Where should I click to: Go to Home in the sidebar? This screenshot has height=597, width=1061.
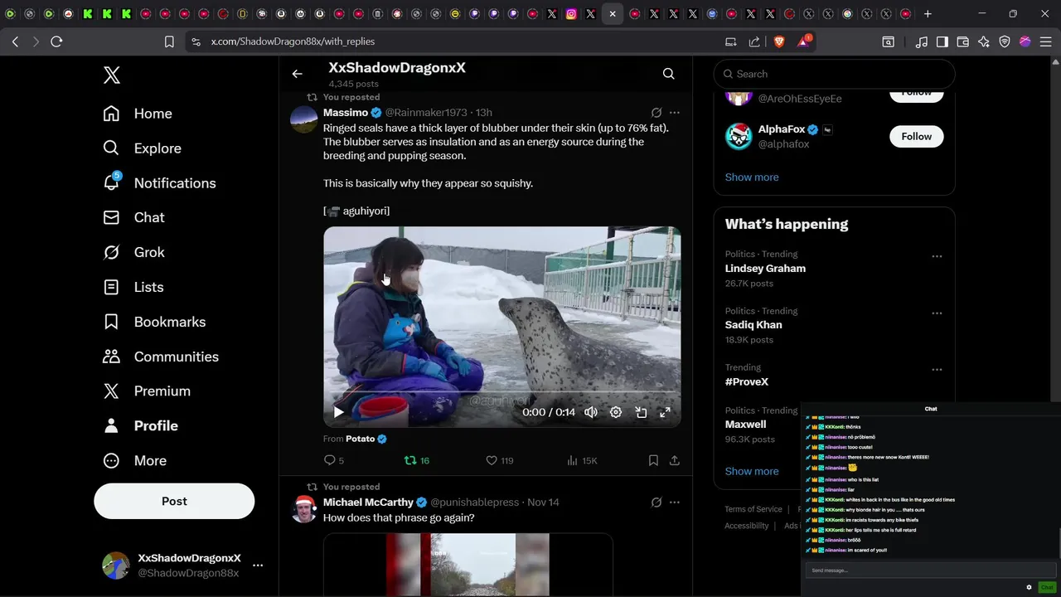(138, 114)
